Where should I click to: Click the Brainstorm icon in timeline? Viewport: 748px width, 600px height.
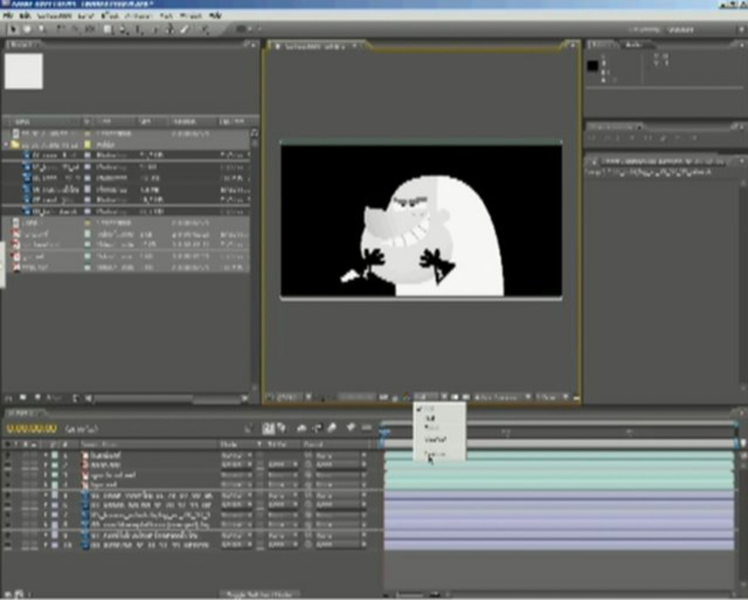[350, 428]
